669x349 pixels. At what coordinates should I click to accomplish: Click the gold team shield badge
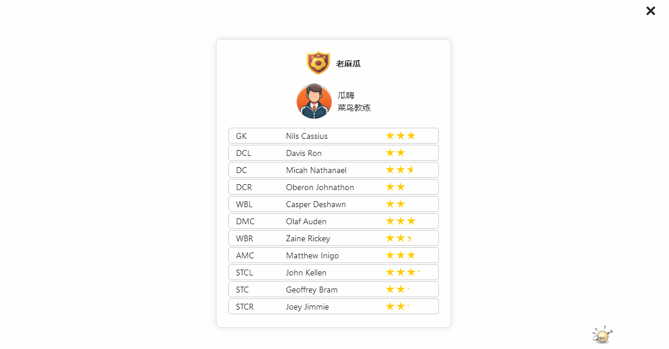click(x=318, y=63)
